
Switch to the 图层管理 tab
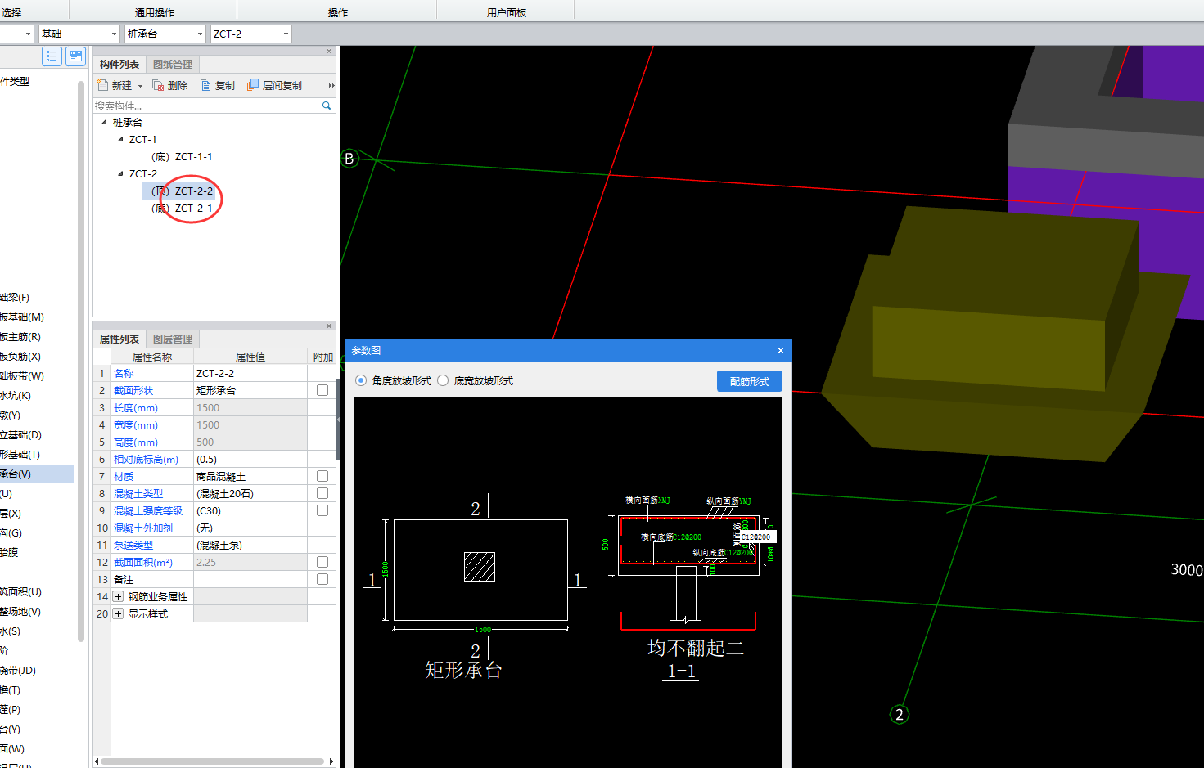coord(173,339)
